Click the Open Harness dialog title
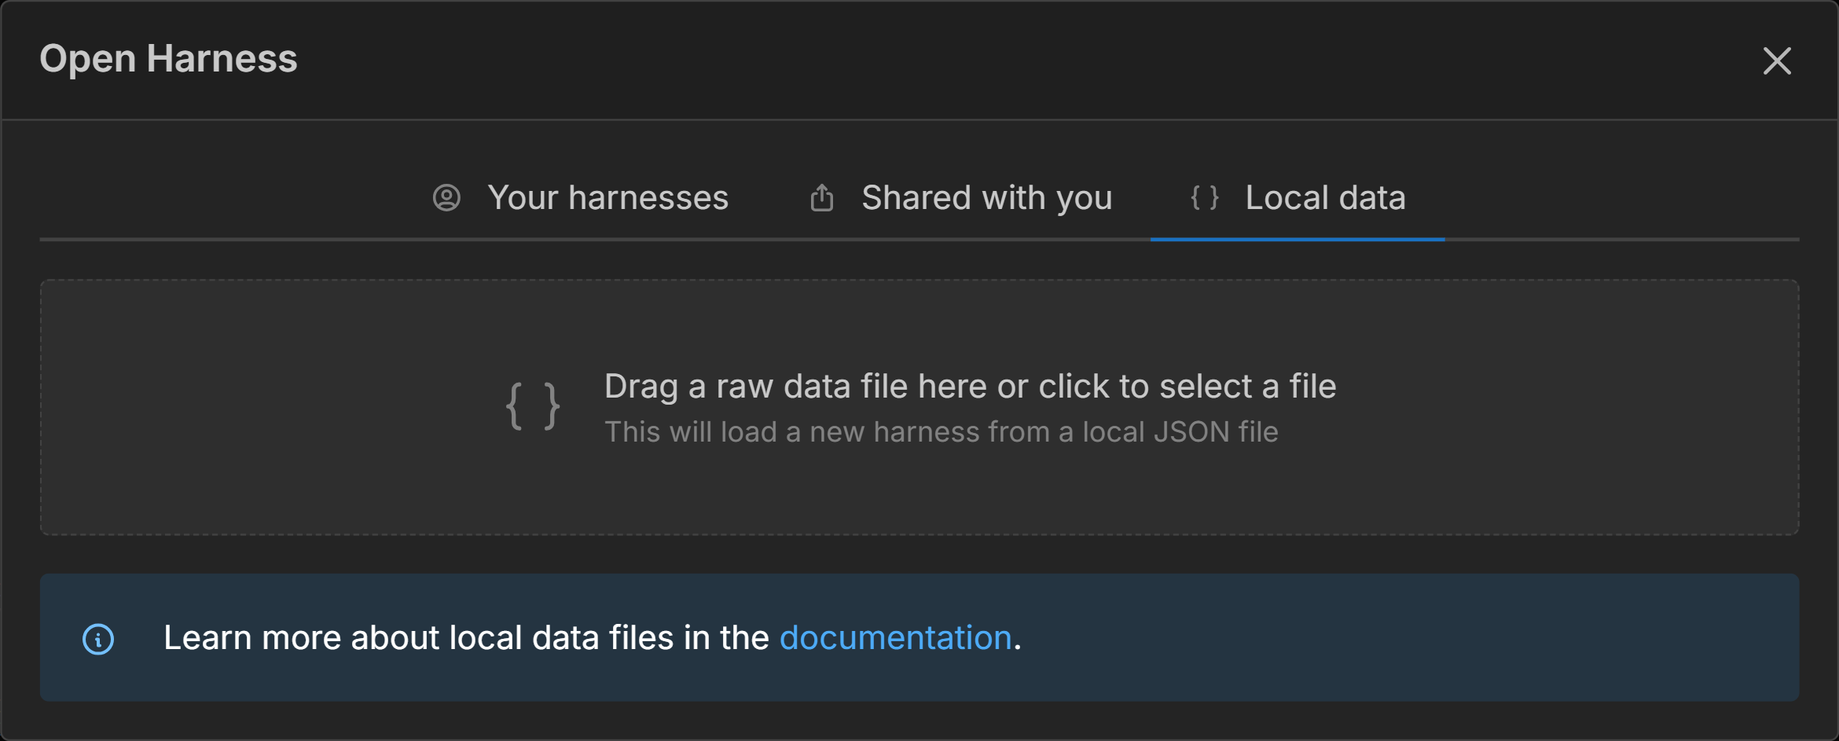Viewport: 1839px width, 741px height. 168,59
